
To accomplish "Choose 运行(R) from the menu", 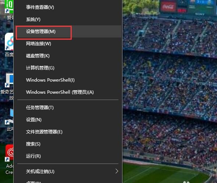I will (68, 156).
